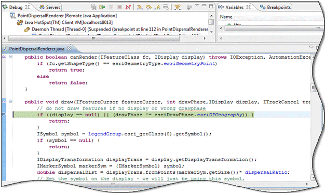
Task: Click the Resume debug icon
Action: (x=102, y=7)
